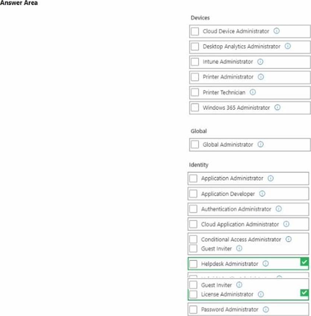Click the Intune Administrator role label
Image resolution: width=311 pixels, height=316 pixels.
(228, 62)
